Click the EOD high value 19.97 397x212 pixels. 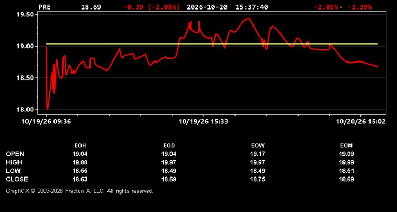coord(169,162)
